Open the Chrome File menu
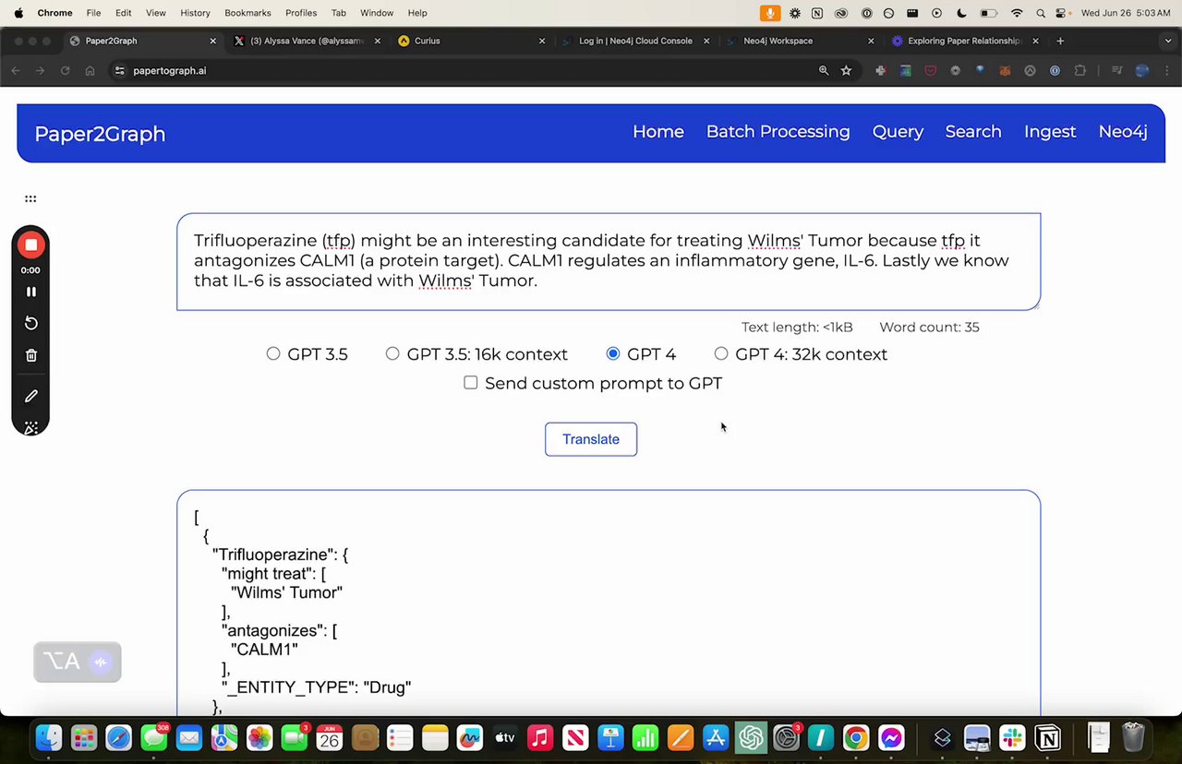Viewport: 1182px width, 764px height. [x=93, y=13]
